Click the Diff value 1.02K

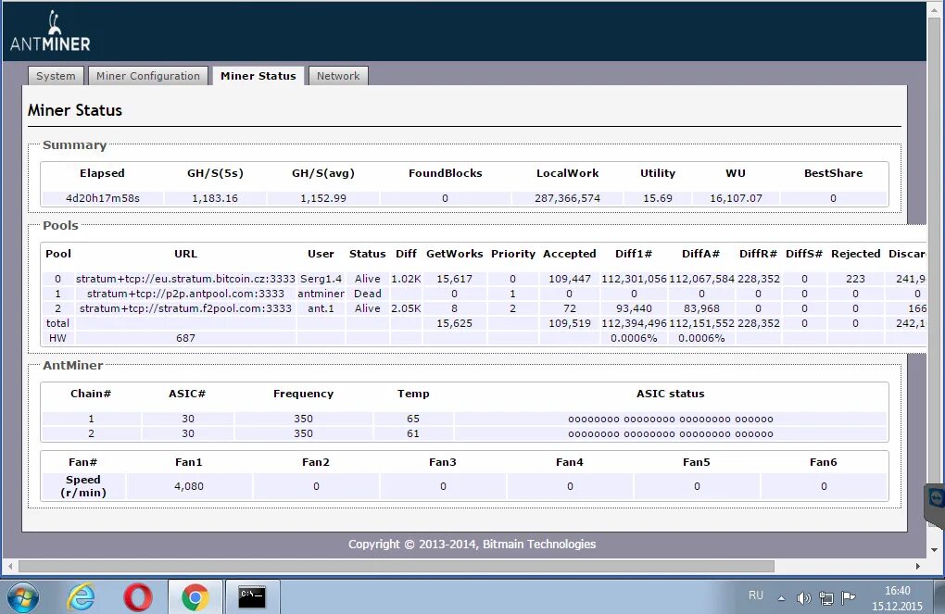click(x=406, y=279)
